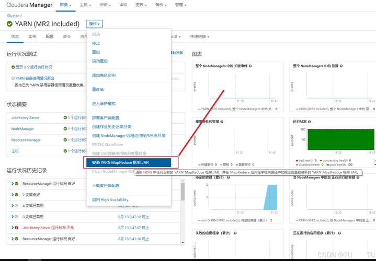Click green icon of 2 变成良好 history row
The height and width of the screenshot is (261, 376).
(x=16, y=195)
